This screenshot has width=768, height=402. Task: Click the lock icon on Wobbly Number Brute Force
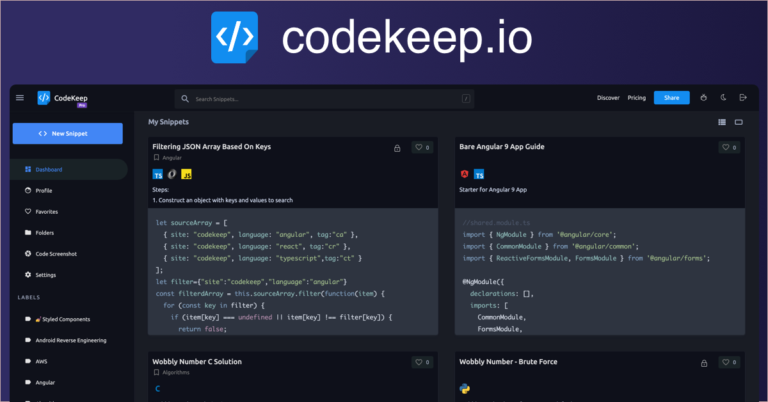(x=704, y=363)
